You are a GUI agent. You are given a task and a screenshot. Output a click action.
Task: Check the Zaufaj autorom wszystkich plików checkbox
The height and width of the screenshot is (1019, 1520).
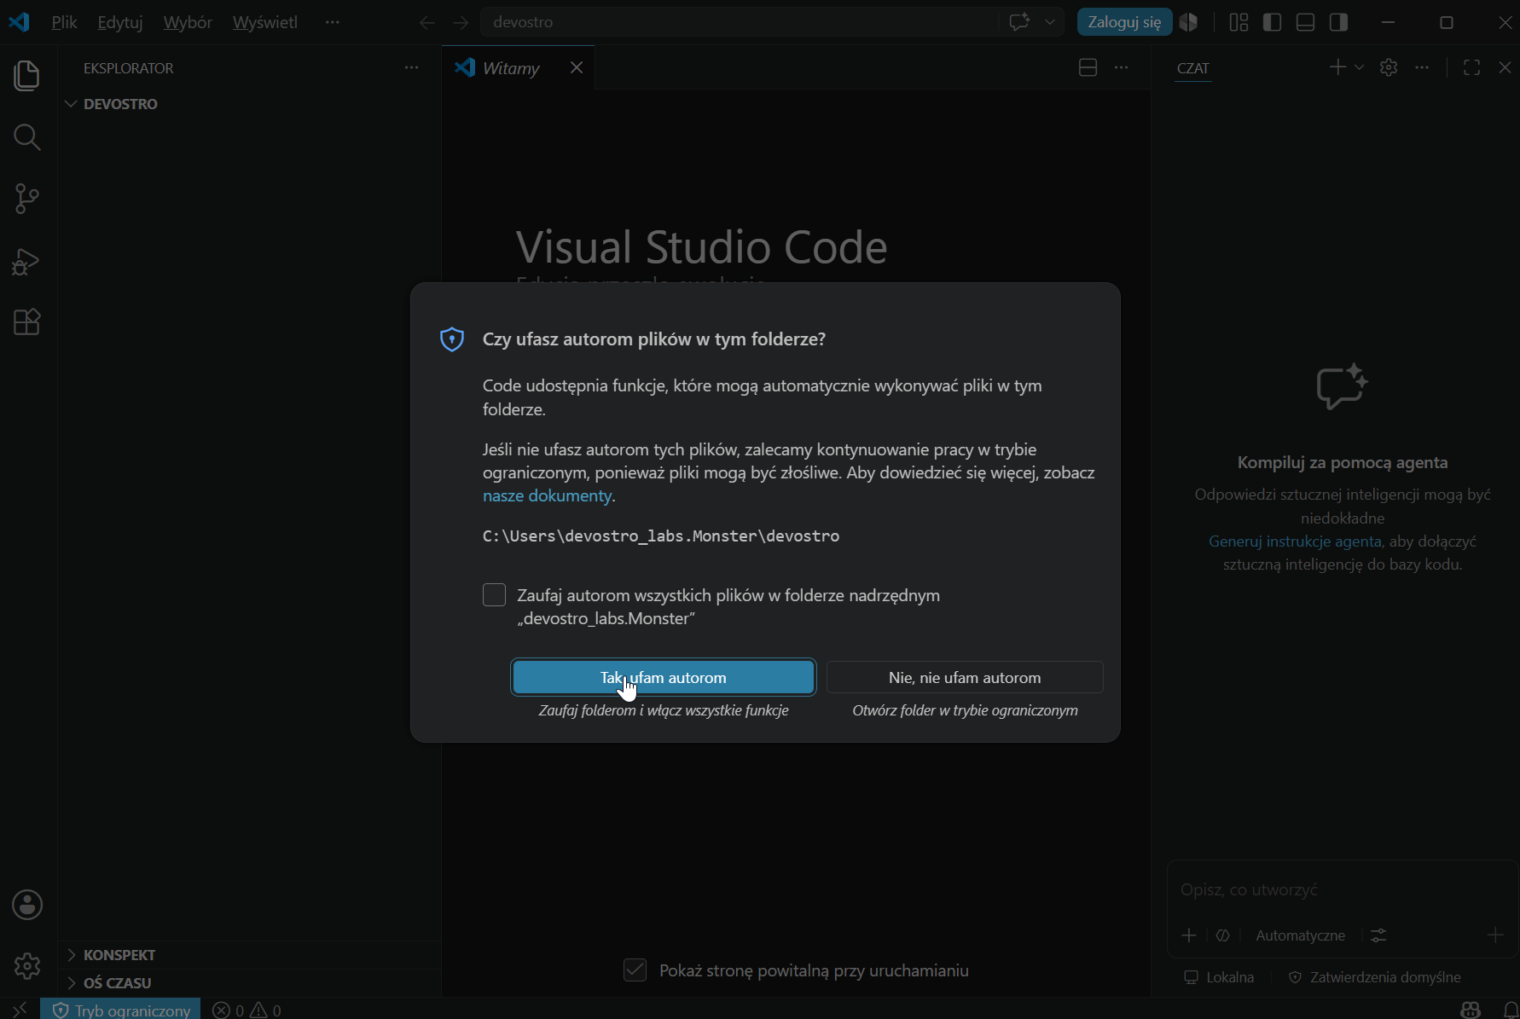pyautogui.click(x=494, y=595)
